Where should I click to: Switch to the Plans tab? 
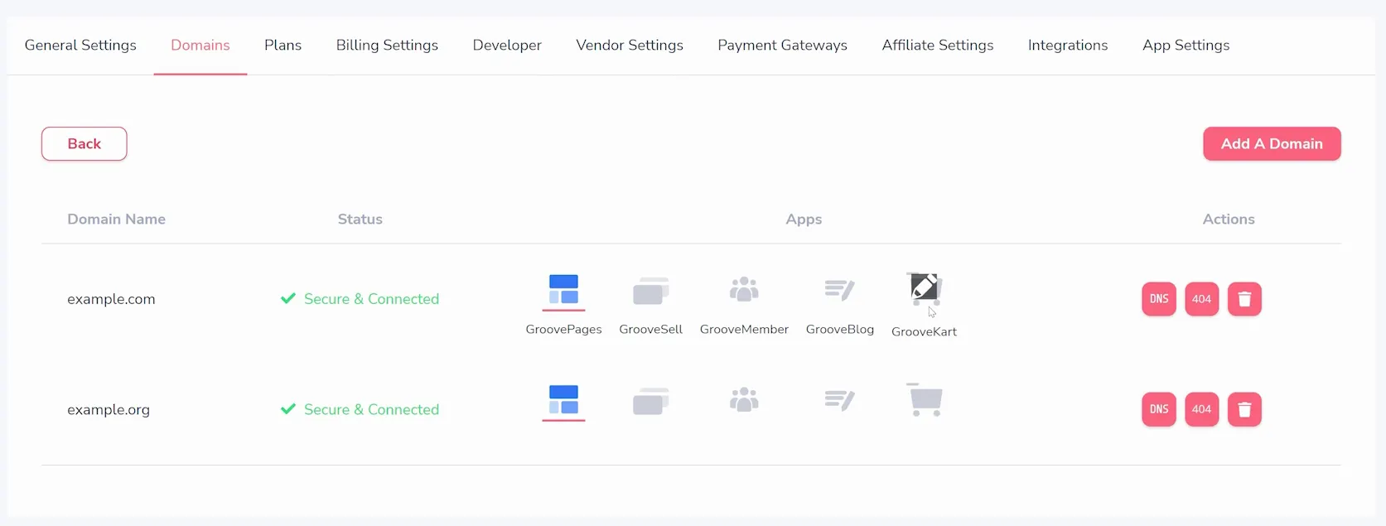[283, 45]
